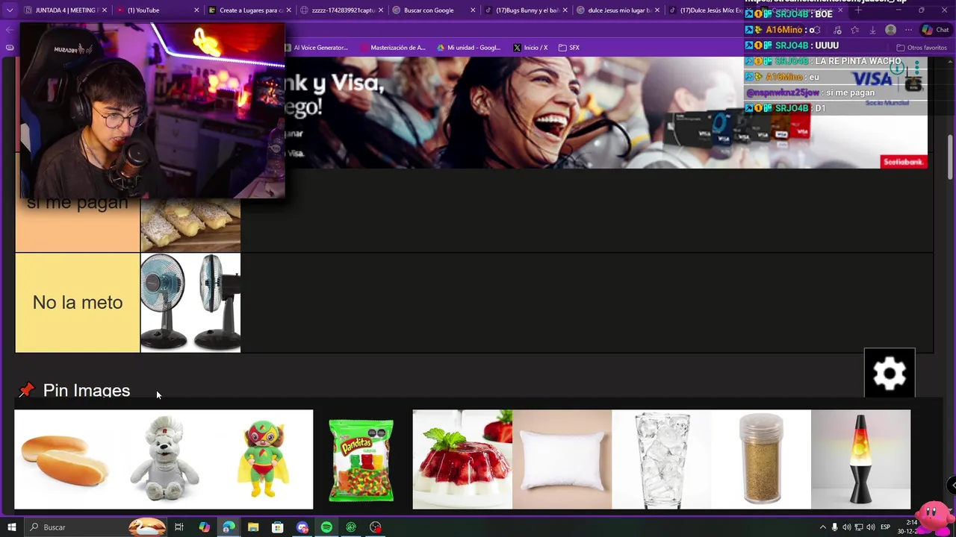
Task: Select the pastry image in 'si me pagan' row
Action: coord(190,224)
